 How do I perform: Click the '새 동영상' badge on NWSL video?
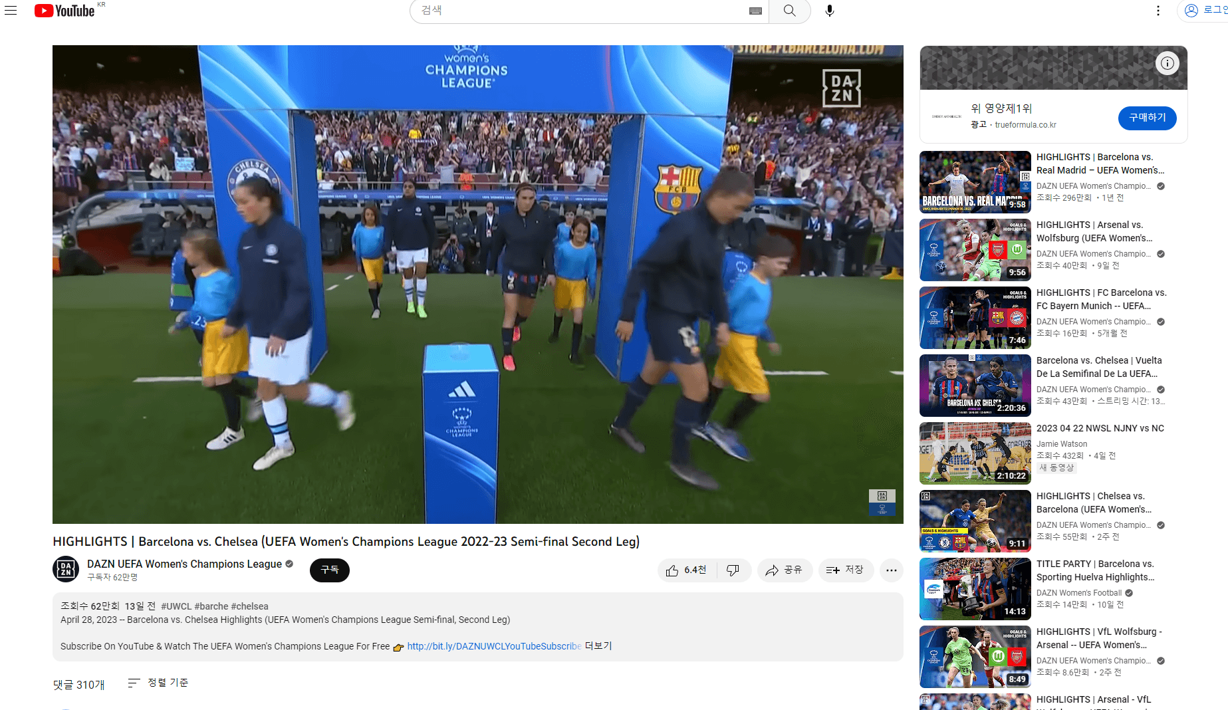click(x=1056, y=468)
